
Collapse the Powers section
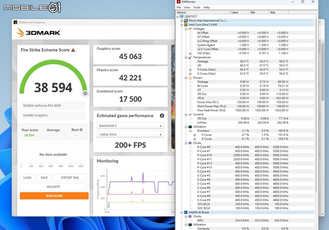tap(186, 78)
